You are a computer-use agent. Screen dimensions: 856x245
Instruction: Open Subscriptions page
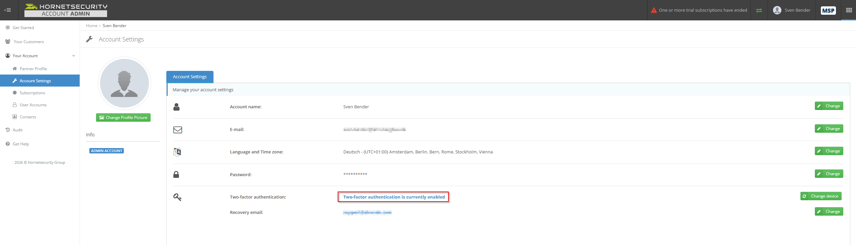(32, 93)
